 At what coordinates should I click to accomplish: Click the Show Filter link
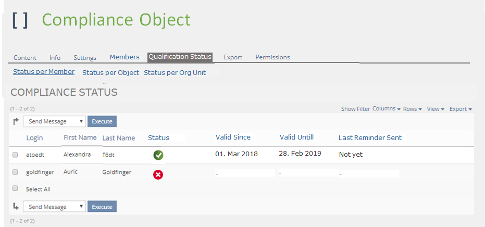click(x=355, y=109)
